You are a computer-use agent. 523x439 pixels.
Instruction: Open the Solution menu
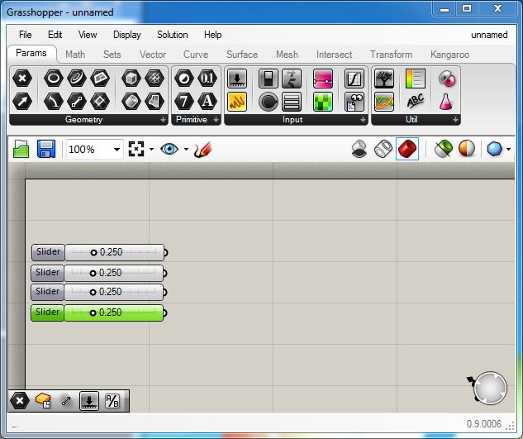pos(173,35)
